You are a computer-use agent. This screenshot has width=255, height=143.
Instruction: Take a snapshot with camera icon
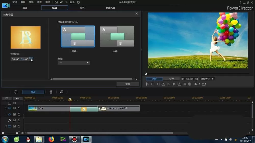tap(179, 84)
